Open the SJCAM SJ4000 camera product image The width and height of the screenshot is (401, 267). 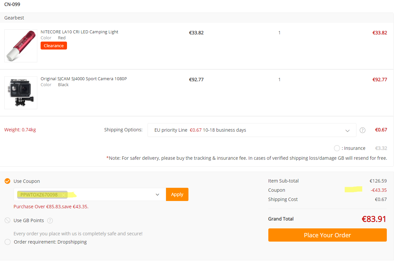(21, 93)
